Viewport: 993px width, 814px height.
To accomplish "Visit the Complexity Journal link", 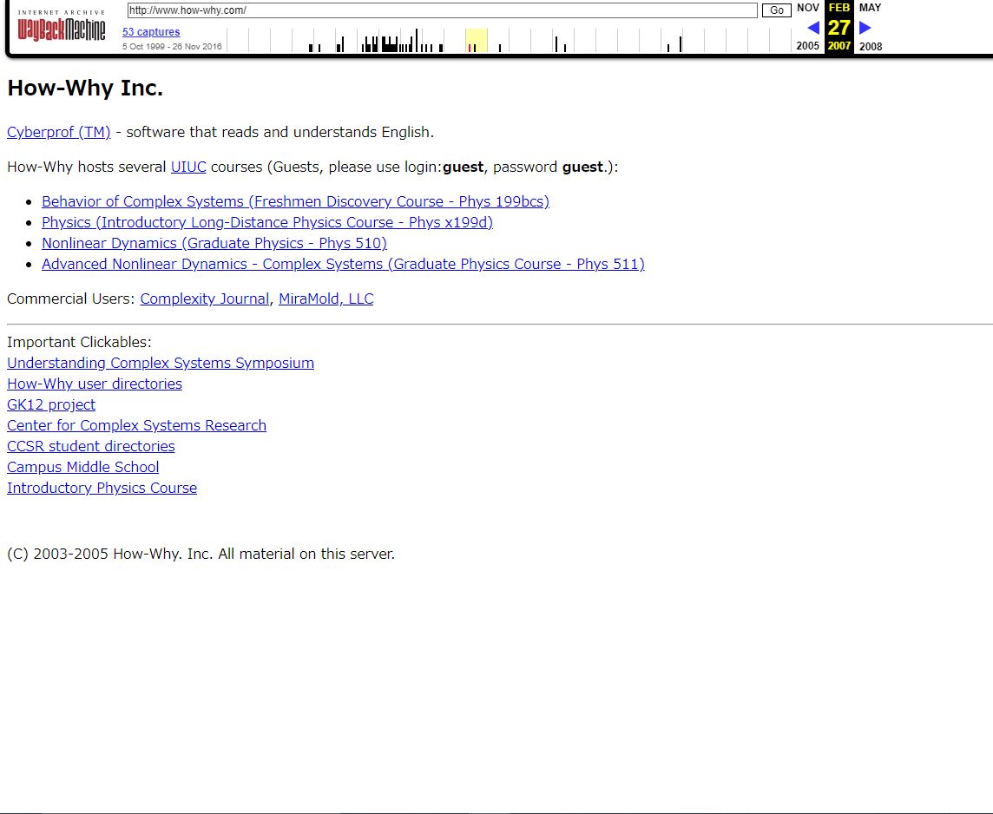I will tap(204, 299).
